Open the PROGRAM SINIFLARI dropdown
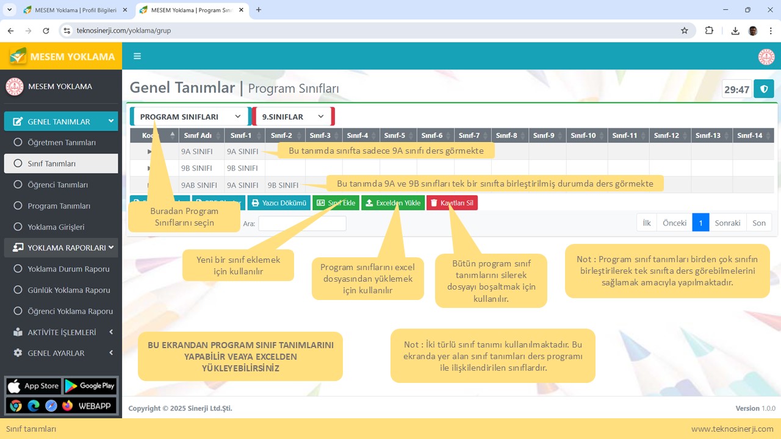Viewport: 781px width, 439px height. coord(190,116)
